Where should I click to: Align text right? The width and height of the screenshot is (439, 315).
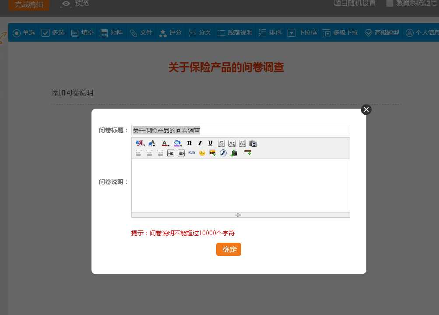(160, 153)
